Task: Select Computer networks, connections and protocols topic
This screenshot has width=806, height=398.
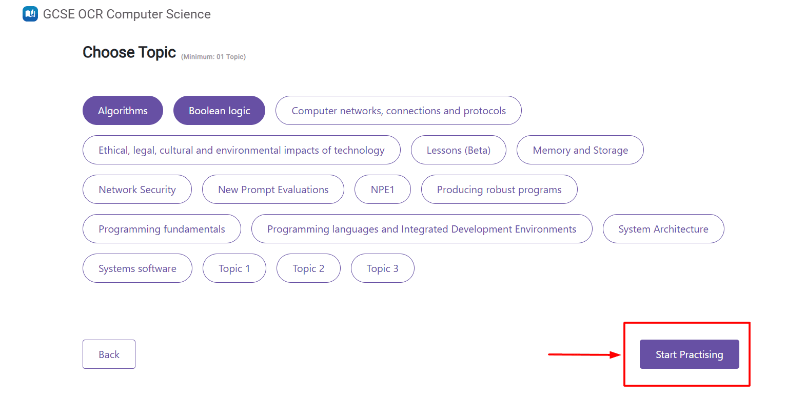Action: pos(399,111)
